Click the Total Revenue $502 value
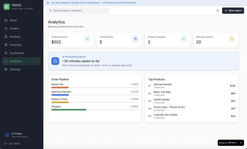The image size is (247, 149). click(x=56, y=42)
